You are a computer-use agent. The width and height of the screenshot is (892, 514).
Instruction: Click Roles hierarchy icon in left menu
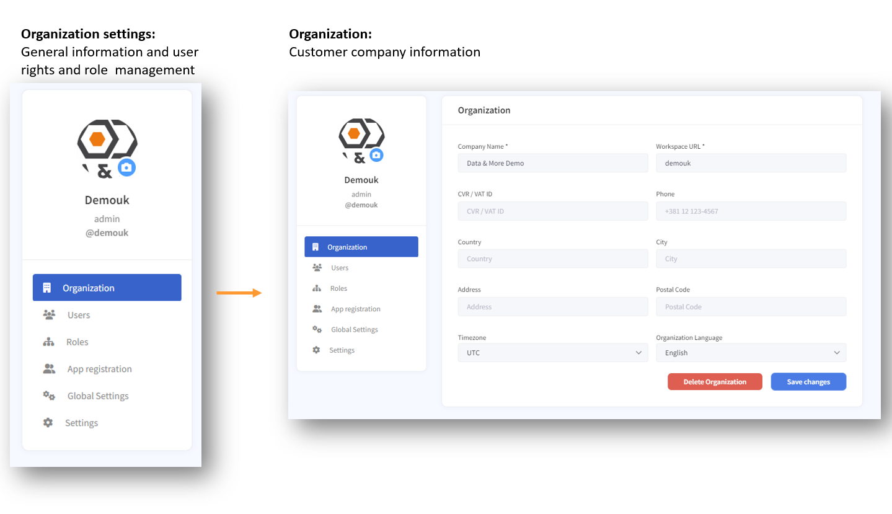coord(48,342)
